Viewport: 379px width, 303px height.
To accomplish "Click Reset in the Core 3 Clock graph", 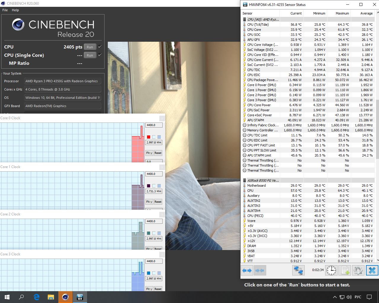I will point(158,289).
